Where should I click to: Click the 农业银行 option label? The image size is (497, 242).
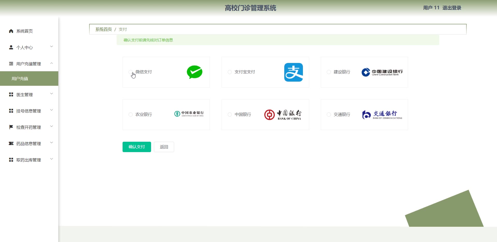144,115
